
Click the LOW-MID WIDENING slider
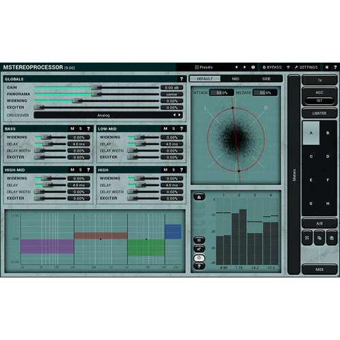(x=143, y=137)
